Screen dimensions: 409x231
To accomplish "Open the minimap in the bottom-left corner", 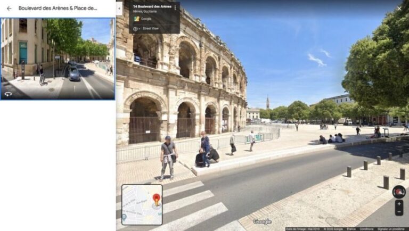I will [142, 205].
